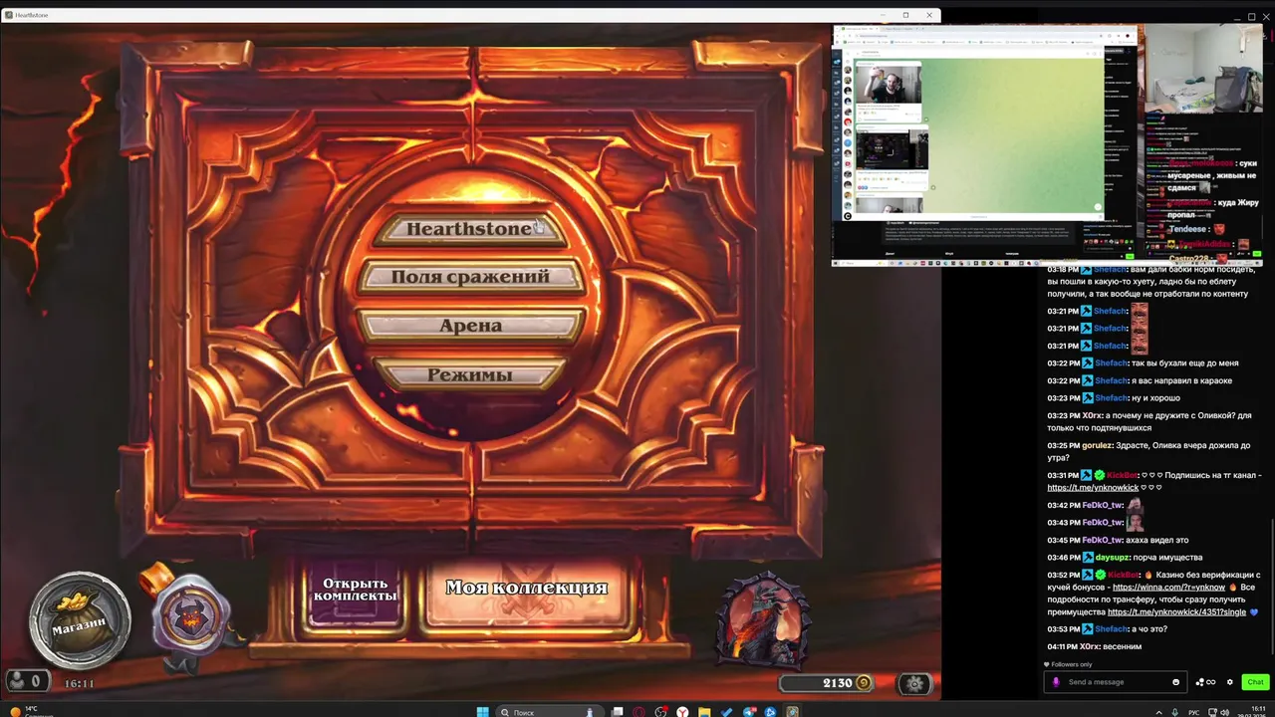Open the Yandex browser taskbar icon
The image size is (1275, 717).
click(x=682, y=712)
